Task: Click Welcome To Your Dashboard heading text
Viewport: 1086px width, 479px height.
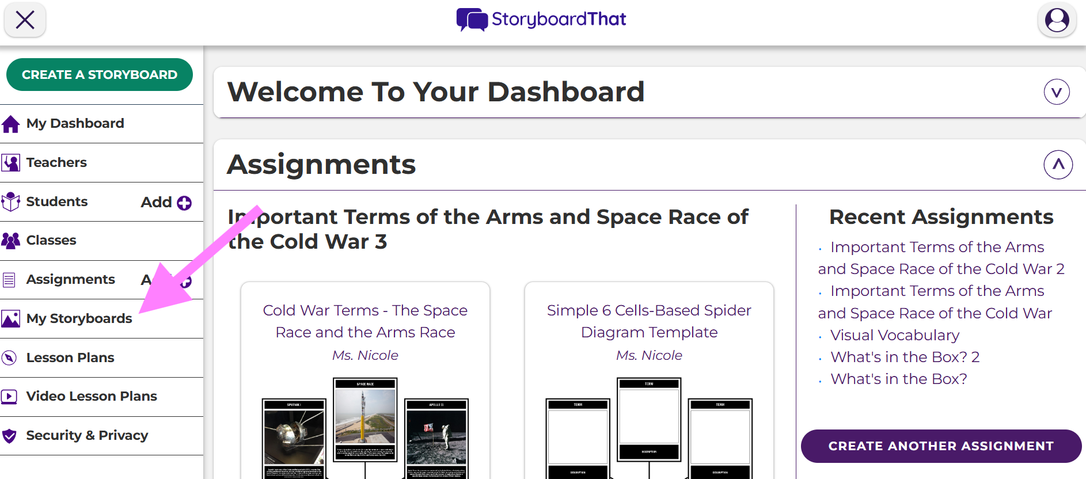Action: tap(436, 92)
